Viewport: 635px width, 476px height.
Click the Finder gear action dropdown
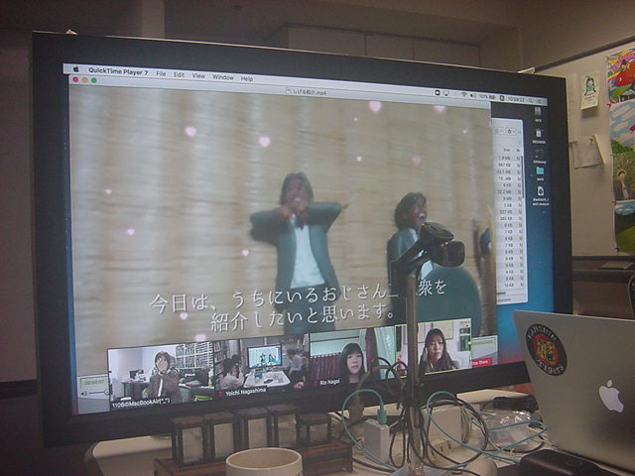[510, 132]
